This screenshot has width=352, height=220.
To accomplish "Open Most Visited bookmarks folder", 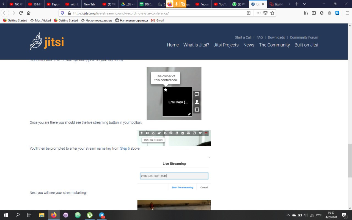I will pos(40,20).
